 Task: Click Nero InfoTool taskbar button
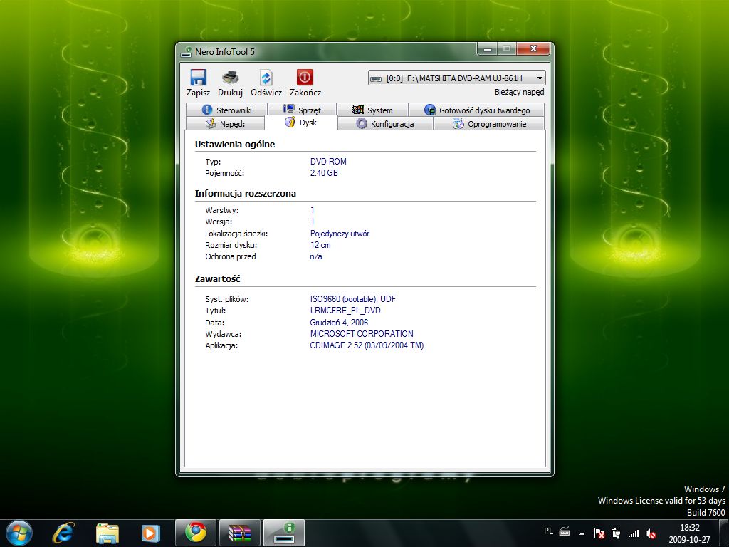[284, 533]
